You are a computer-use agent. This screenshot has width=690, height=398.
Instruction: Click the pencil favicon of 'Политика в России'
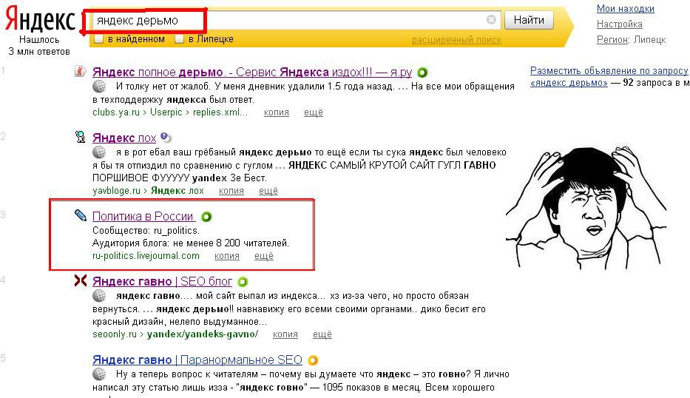pyautogui.click(x=80, y=215)
